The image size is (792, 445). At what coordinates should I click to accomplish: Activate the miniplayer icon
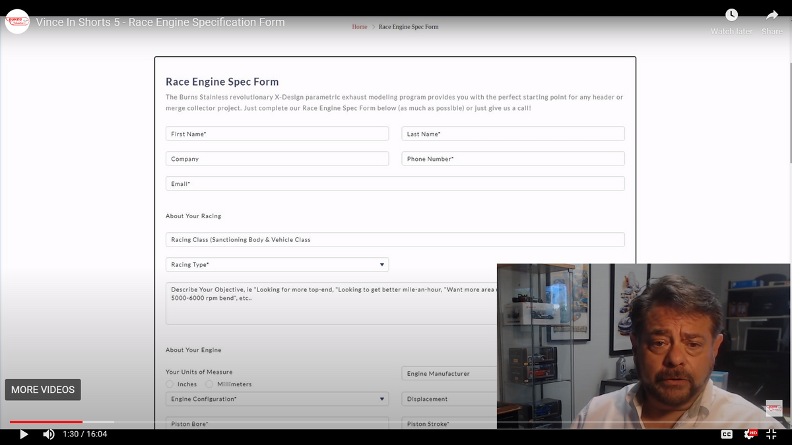click(771, 434)
